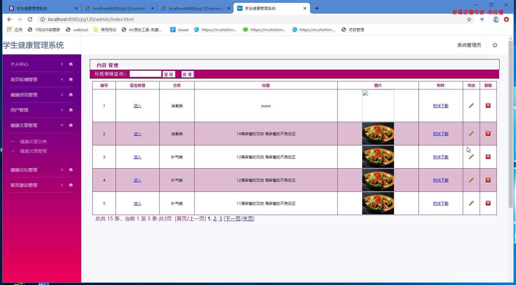This screenshot has height=285, width=516.
Task: Click 系统管理员 user label
Action: coord(469,45)
